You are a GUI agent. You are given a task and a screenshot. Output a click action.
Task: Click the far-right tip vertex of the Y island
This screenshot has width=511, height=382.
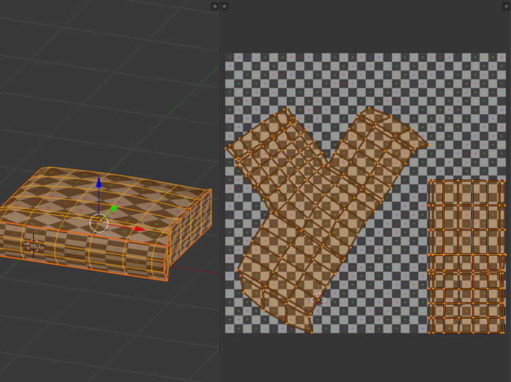tap(429, 144)
